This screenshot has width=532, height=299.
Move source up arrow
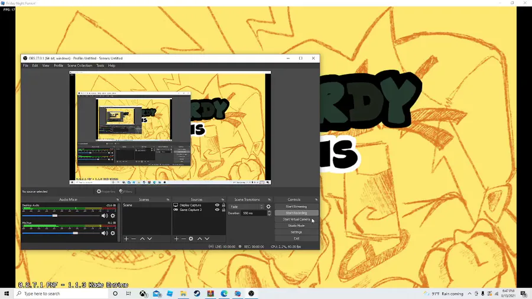[200, 239]
